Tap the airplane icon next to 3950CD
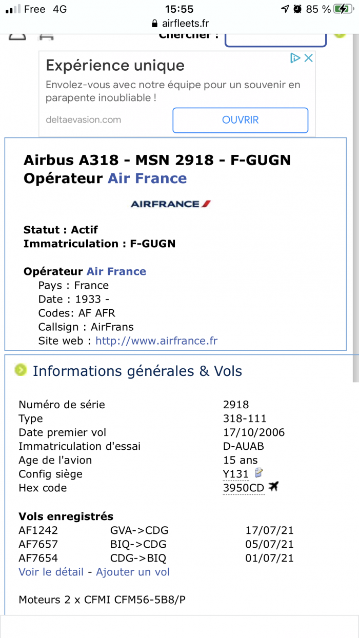Screen dimensions: 359x638 (x=273, y=486)
